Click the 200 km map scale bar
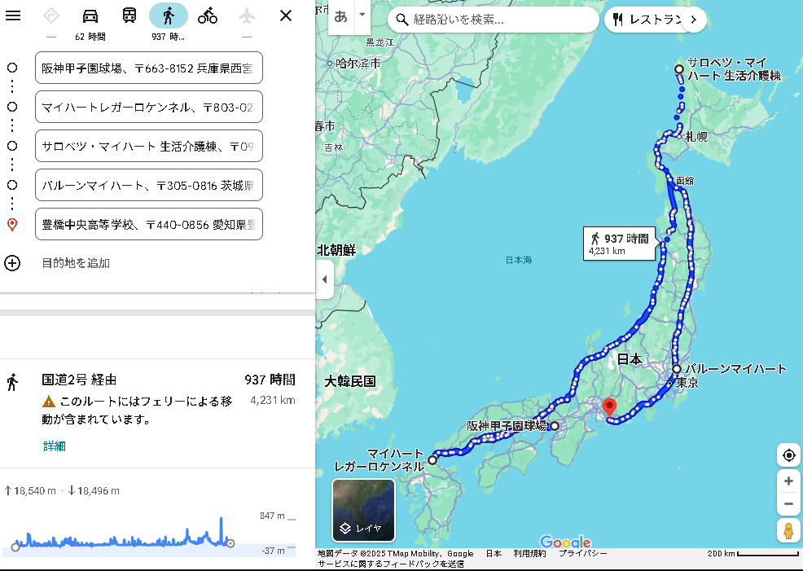This screenshot has width=803, height=571. point(753,554)
